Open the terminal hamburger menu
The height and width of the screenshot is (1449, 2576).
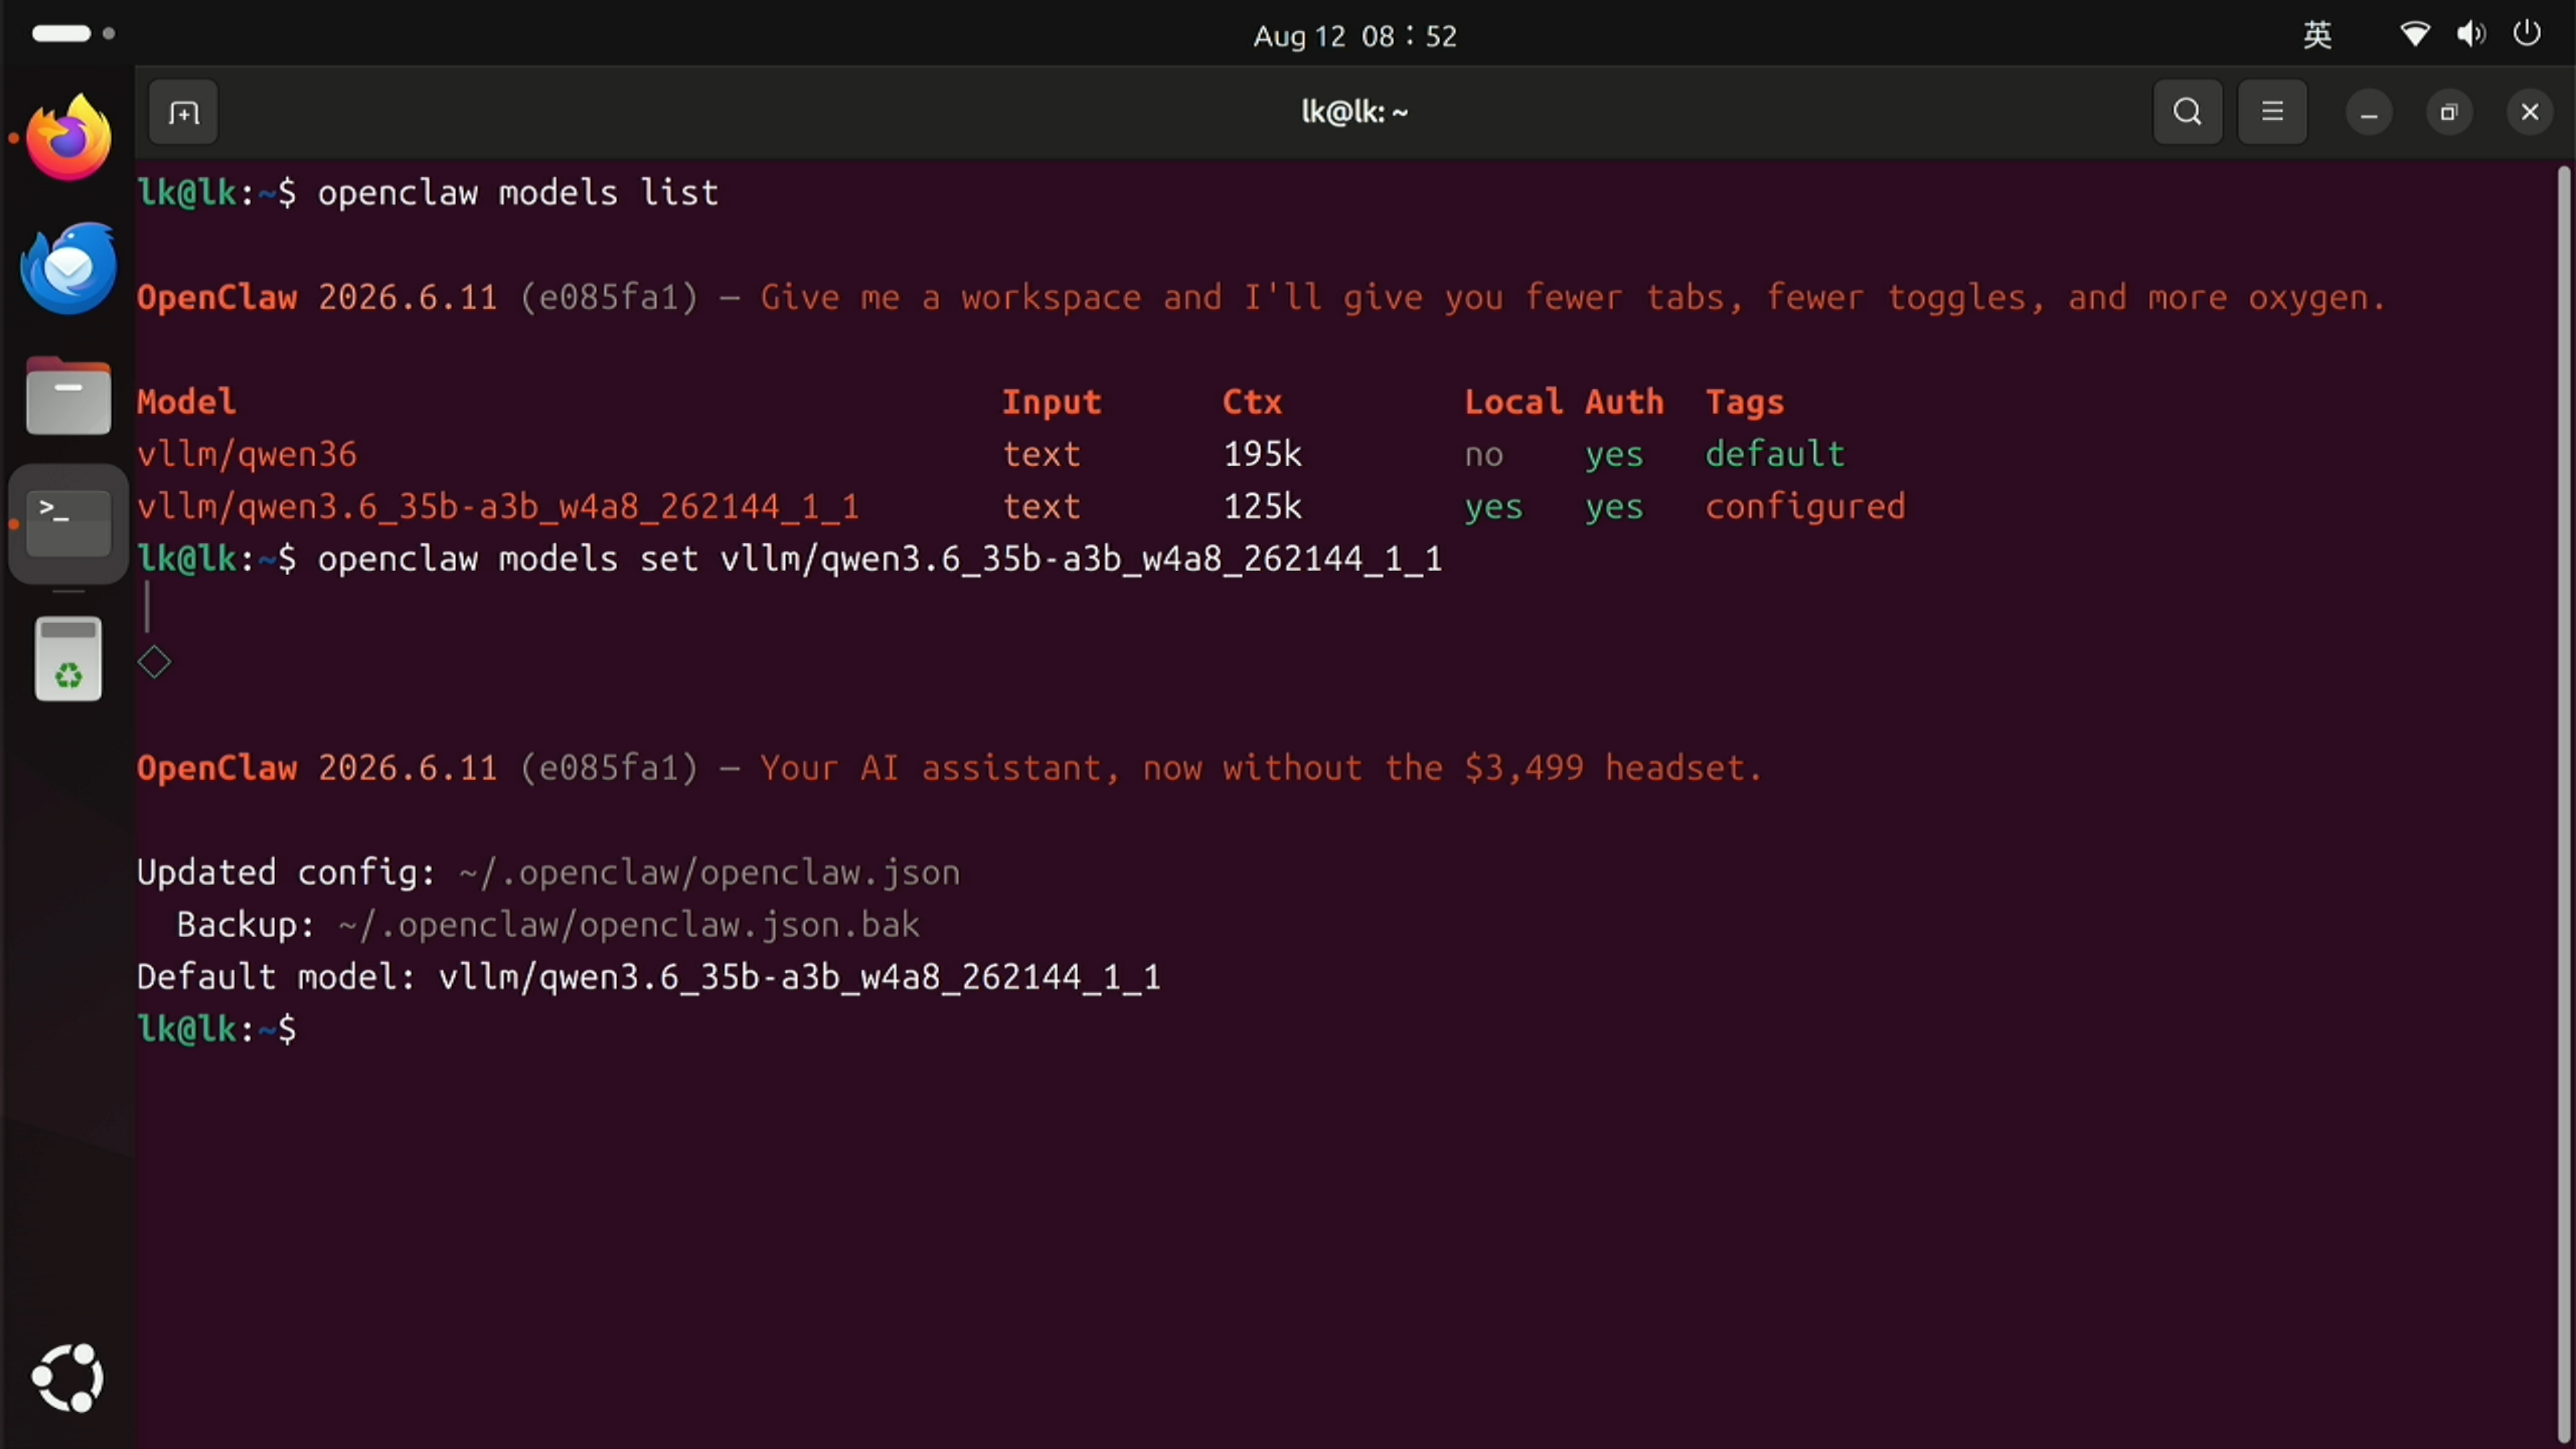pyautogui.click(x=2272, y=112)
